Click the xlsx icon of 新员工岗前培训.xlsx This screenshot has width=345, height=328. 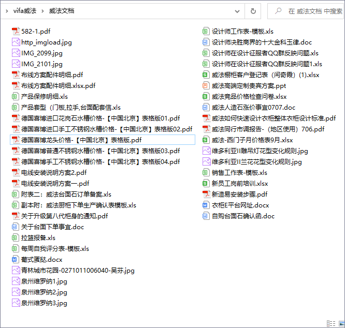pyautogui.click(x=205, y=184)
